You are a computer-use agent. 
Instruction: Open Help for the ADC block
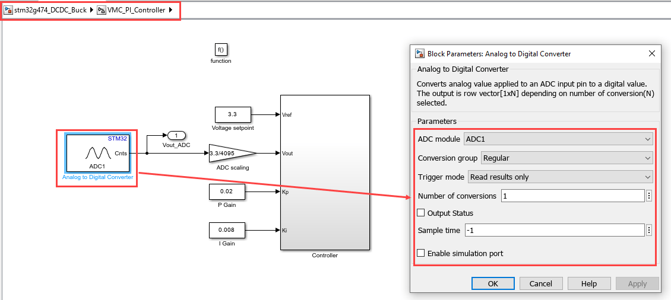[589, 283]
